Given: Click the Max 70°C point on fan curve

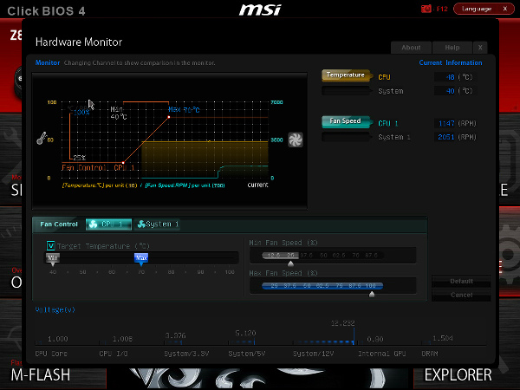Looking at the screenshot, I should [169, 117].
